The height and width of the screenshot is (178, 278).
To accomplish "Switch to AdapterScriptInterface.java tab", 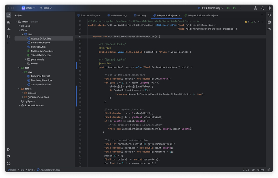I will tap(201, 15).
